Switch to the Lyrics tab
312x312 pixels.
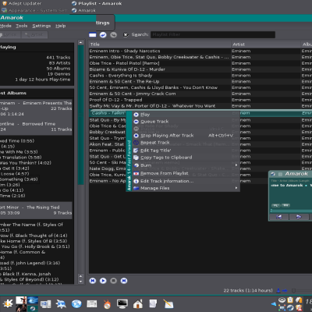(10, 35)
